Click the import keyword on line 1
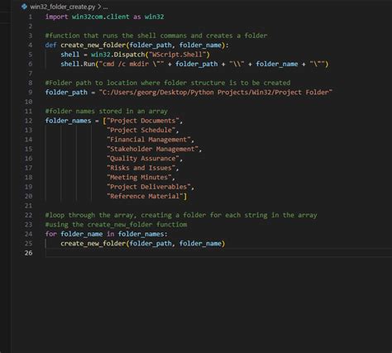 (57, 17)
